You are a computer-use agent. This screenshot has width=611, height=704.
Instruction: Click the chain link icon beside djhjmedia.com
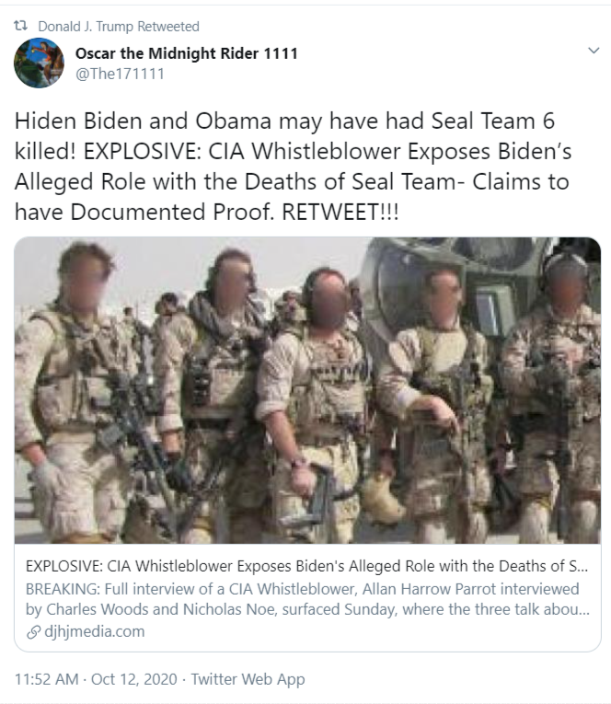(x=34, y=632)
